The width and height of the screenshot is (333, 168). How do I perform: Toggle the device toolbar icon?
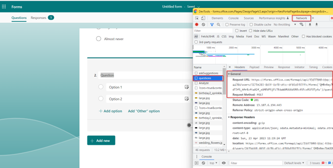pyautogui.click(x=203, y=18)
